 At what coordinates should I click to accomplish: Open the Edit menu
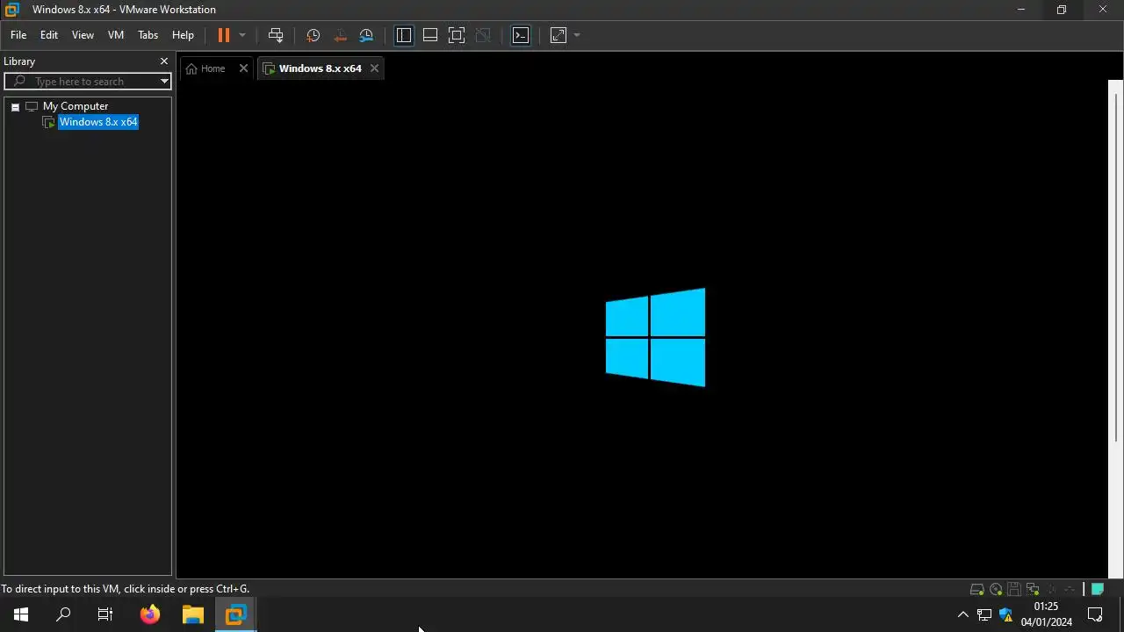pyautogui.click(x=49, y=35)
